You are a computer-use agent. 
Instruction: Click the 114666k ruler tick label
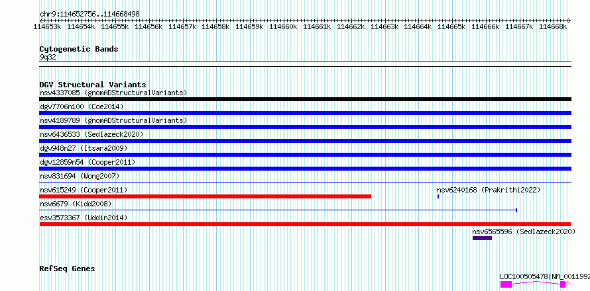click(x=485, y=26)
